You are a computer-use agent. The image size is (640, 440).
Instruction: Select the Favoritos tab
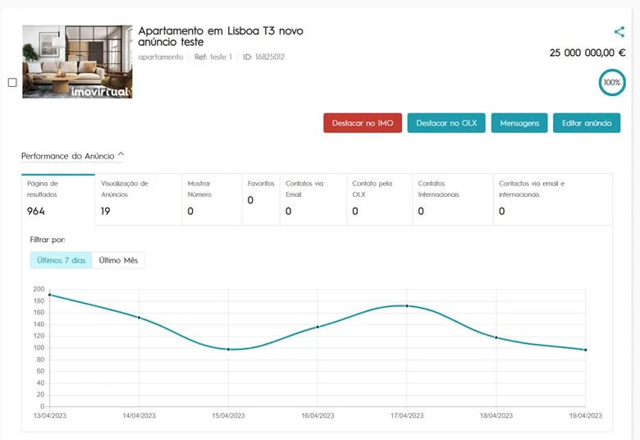[260, 199]
